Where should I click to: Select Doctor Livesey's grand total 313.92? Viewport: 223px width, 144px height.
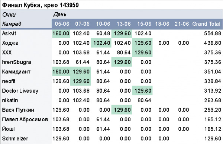point(213,91)
